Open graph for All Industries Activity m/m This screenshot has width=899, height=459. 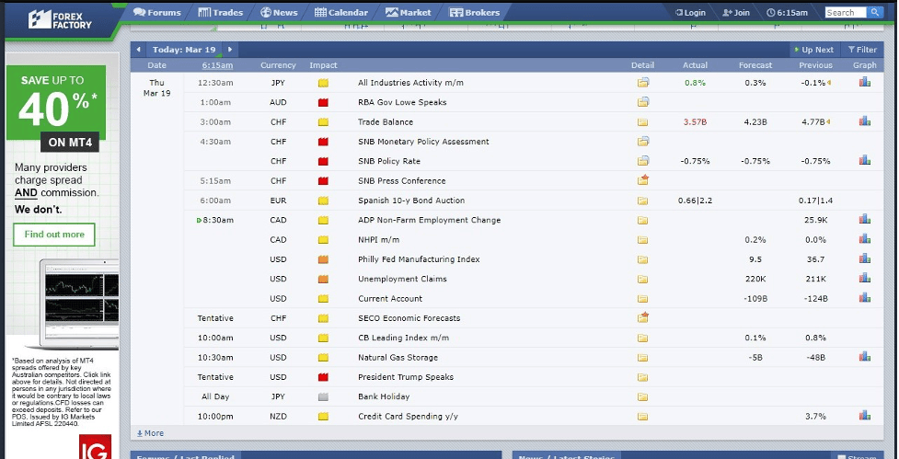(x=864, y=83)
